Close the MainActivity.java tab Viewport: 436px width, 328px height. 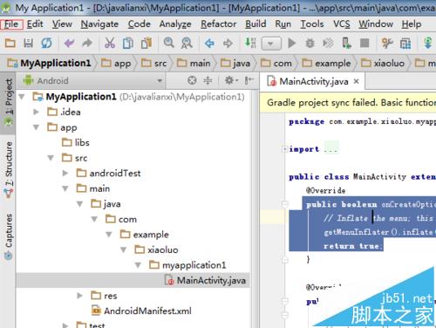356,81
